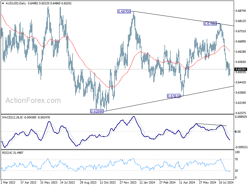248x186 pixels.
Task: Select the 12 Jan 2024 date label
Action: click(x=147, y=182)
